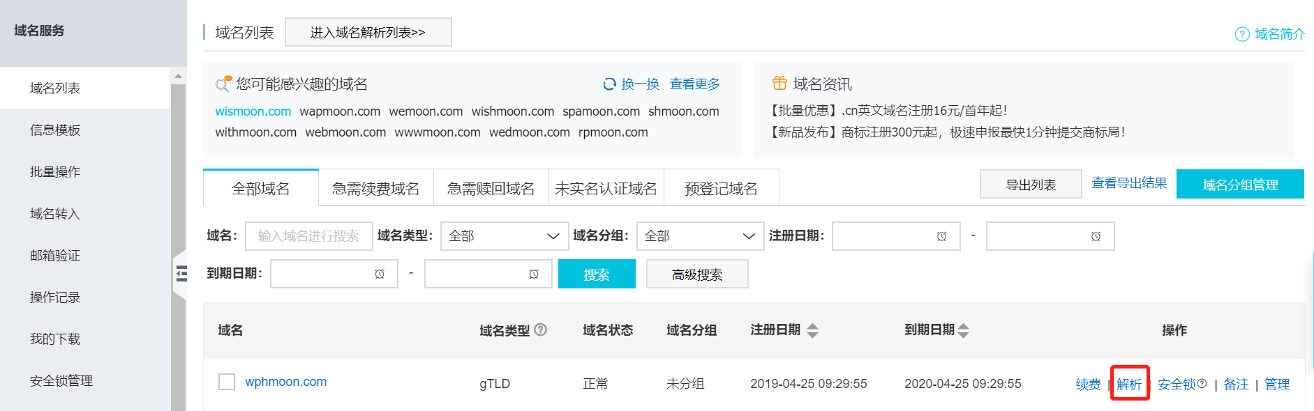Open 安全锁管理 in the sidebar
The height and width of the screenshot is (411, 1314).
85,380
